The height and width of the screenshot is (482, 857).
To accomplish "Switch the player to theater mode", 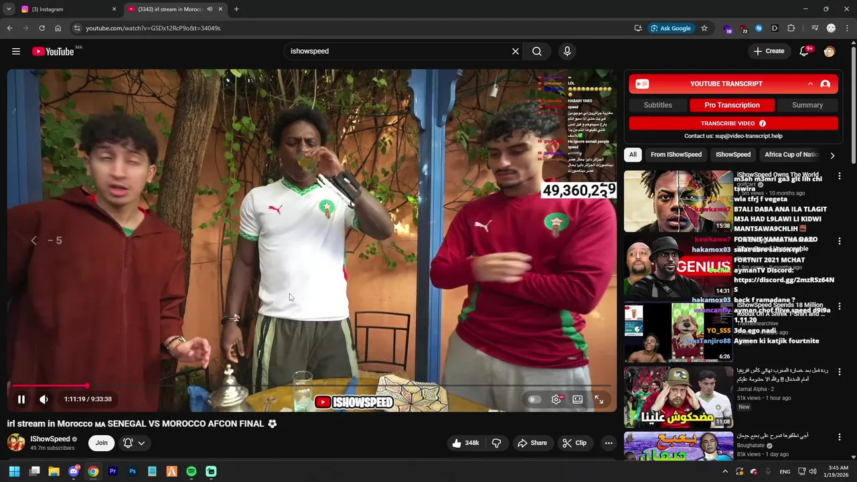I will click(x=577, y=399).
